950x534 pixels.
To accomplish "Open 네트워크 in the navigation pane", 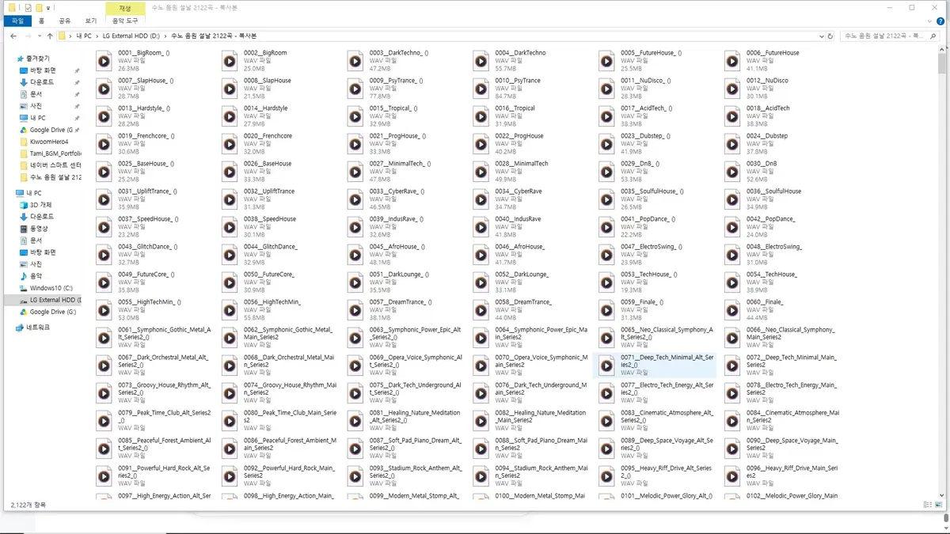I will pyautogui.click(x=38, y=327).
